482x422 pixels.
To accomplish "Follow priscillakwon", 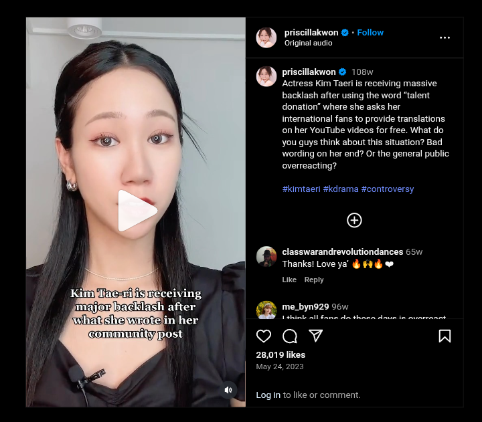I will (370, 32).
